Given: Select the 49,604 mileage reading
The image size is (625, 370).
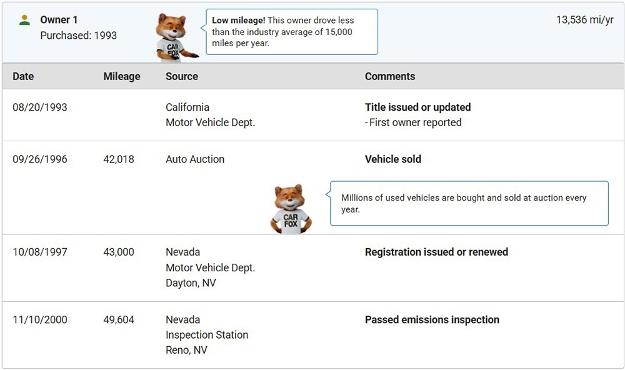Looking at the screenshot, I should pyautogui.click(x=119, y=320).
